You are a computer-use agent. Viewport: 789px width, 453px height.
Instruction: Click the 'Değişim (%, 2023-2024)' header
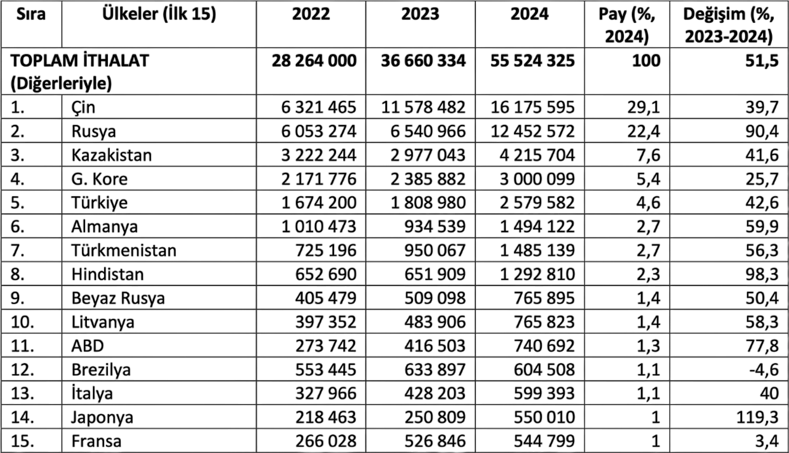728,26
